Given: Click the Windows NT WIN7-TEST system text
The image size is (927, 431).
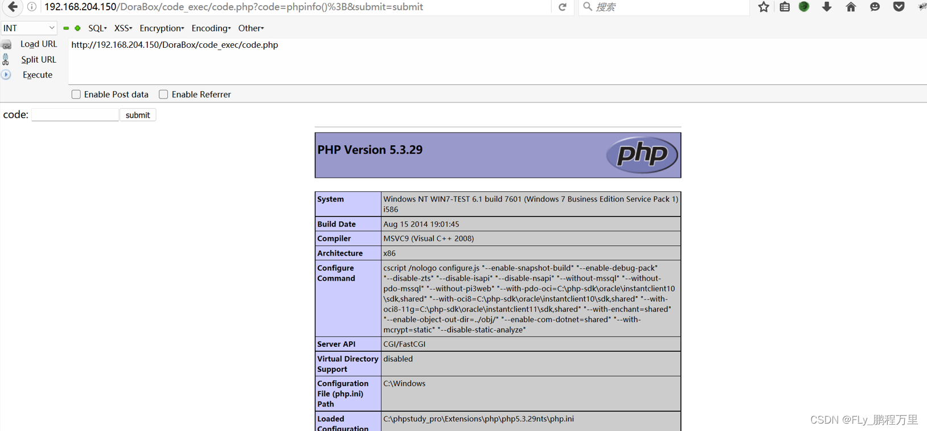Looking at the screenshot, I should click(531, 204).
